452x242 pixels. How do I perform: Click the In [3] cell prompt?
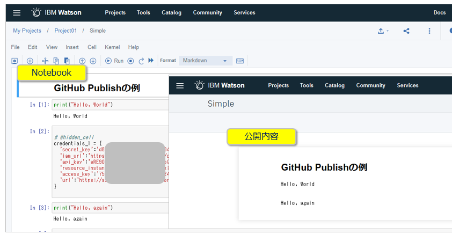click(x=40, y=208)
